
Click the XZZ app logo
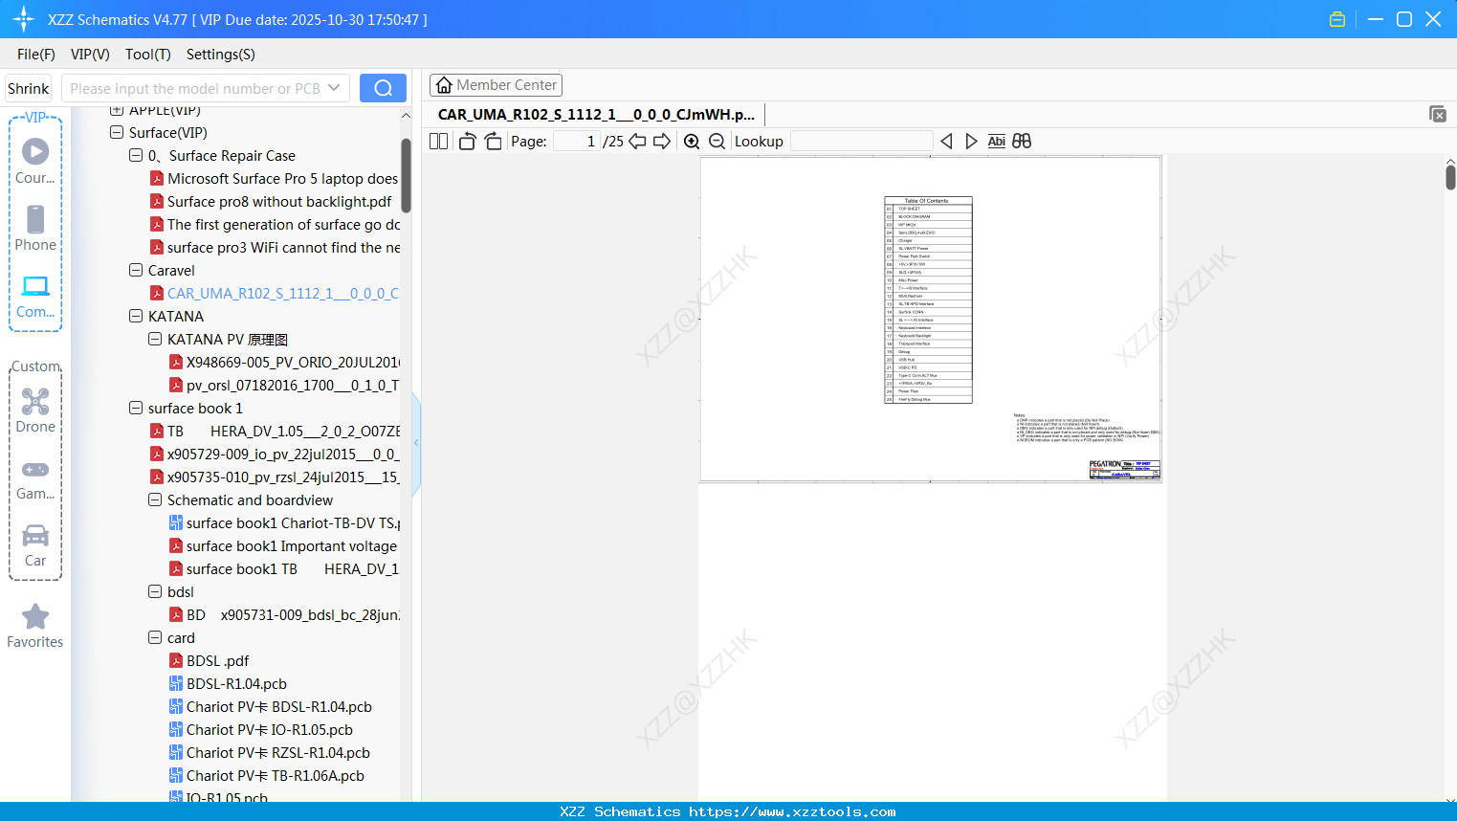coord(24,19)
